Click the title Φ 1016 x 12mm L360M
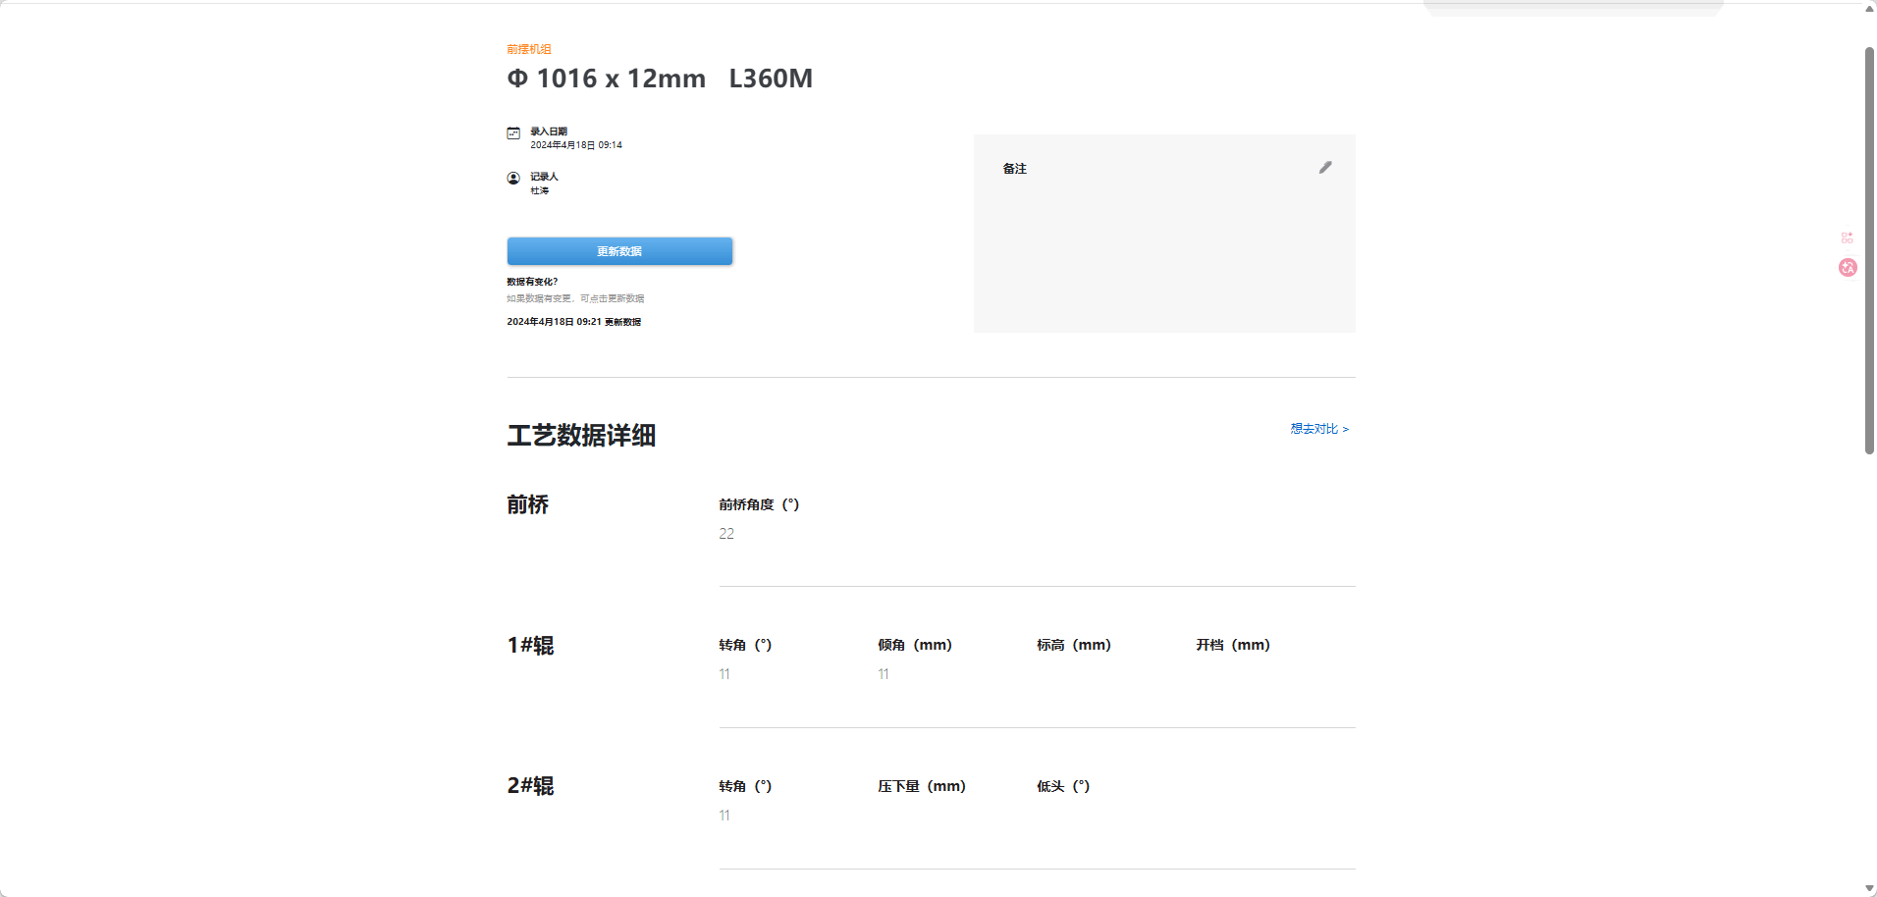Viewport: 1877px width, 897px height. (x=660, y=79)
